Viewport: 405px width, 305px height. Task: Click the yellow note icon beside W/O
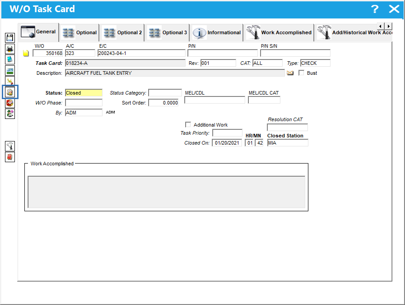click(x=26, y=53)
